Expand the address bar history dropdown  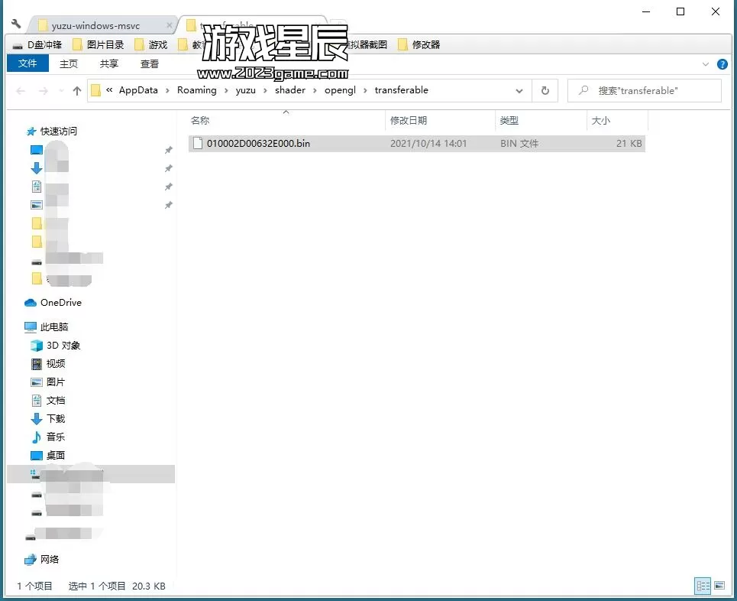click(519, 90)
